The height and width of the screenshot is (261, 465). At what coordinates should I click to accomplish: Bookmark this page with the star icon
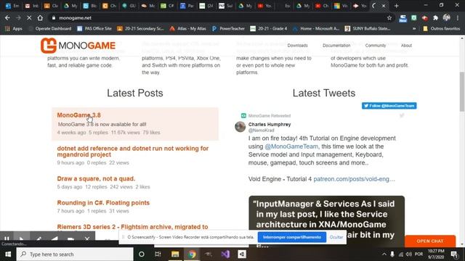pos(389,18)
